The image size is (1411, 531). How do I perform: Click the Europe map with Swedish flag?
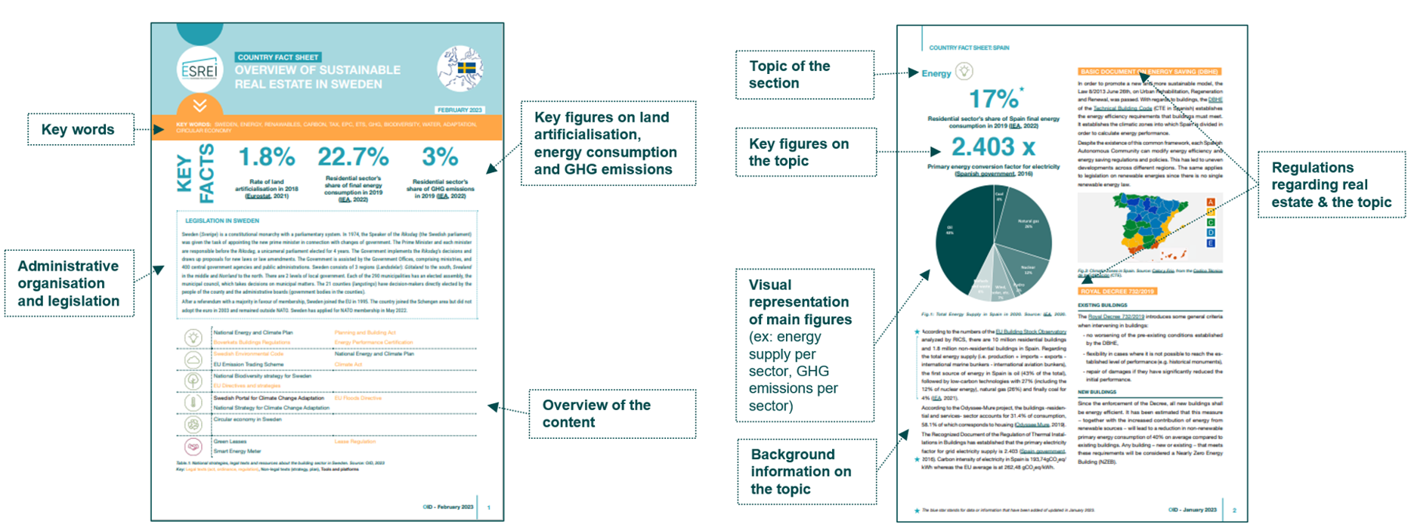(x=460, y=69)
